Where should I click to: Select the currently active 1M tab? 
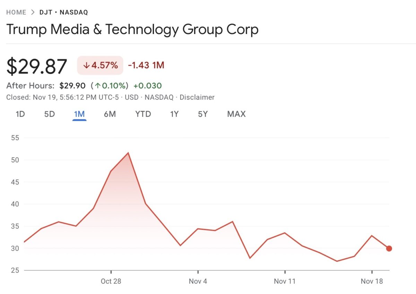(79, 114)
